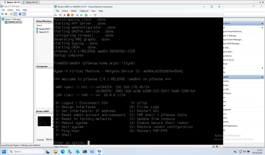Open File menu in VM Connection window
265x155 pixels.
[x=57, y=11]
